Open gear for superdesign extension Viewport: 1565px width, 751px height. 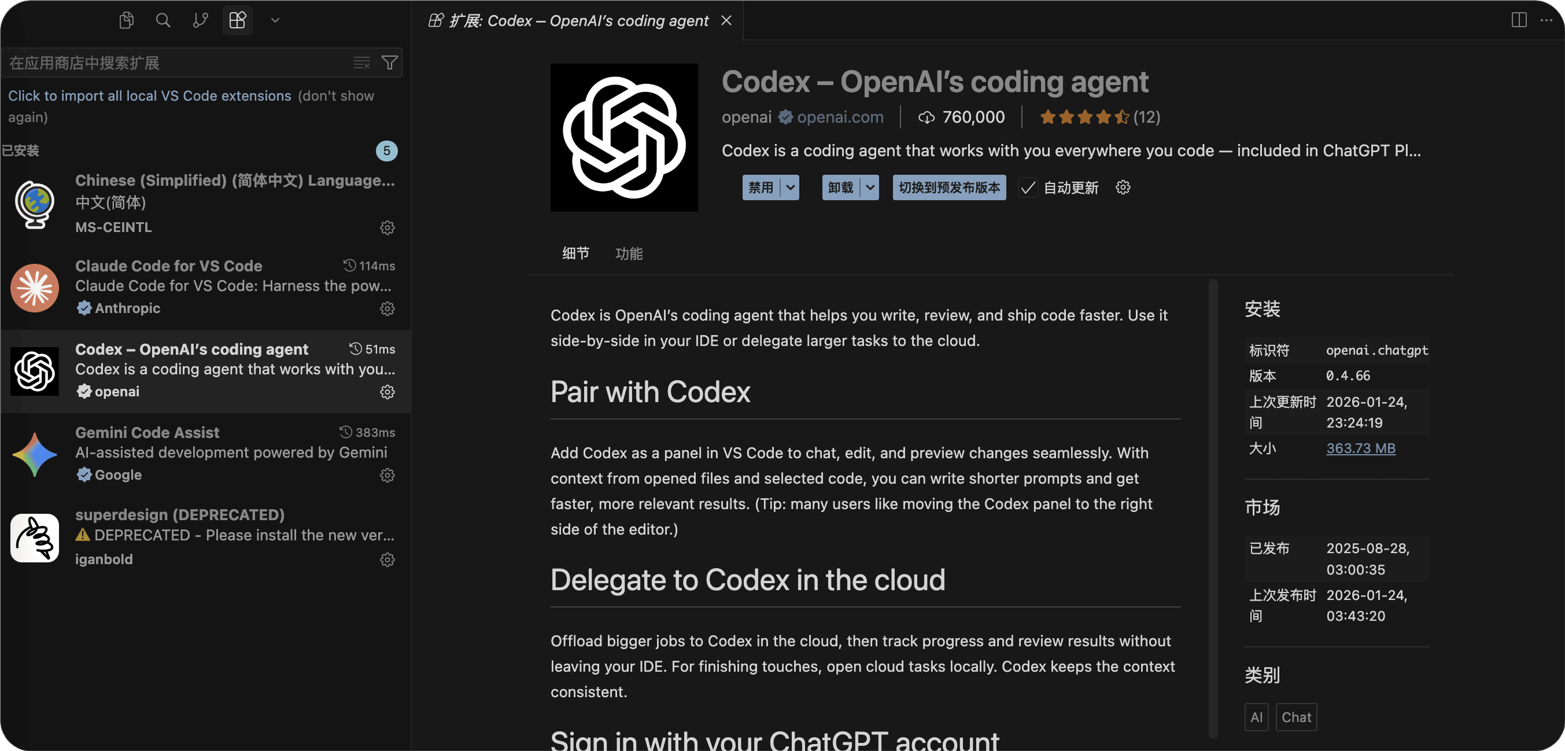[387, 559]
